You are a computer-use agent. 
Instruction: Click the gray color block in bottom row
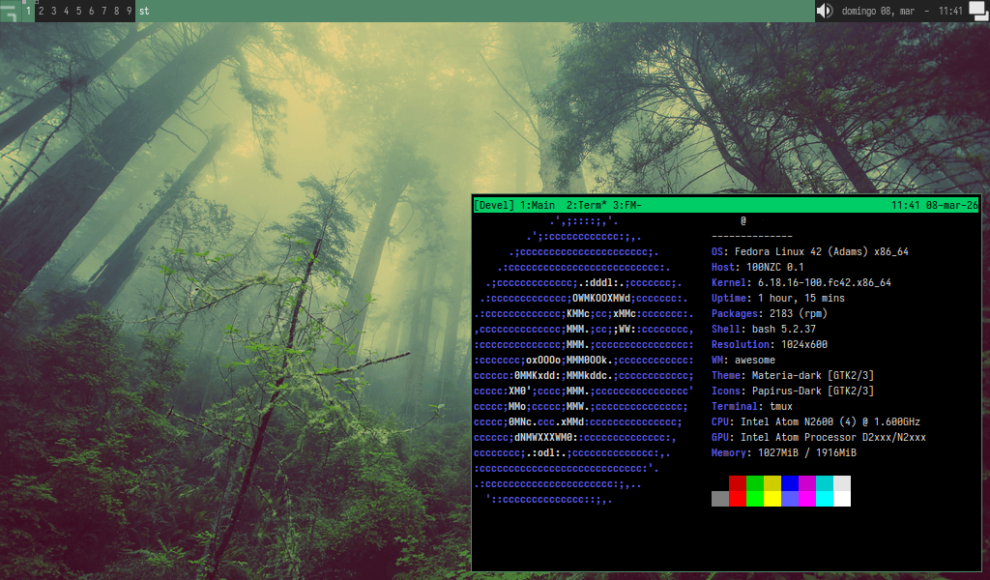[720, 499]
